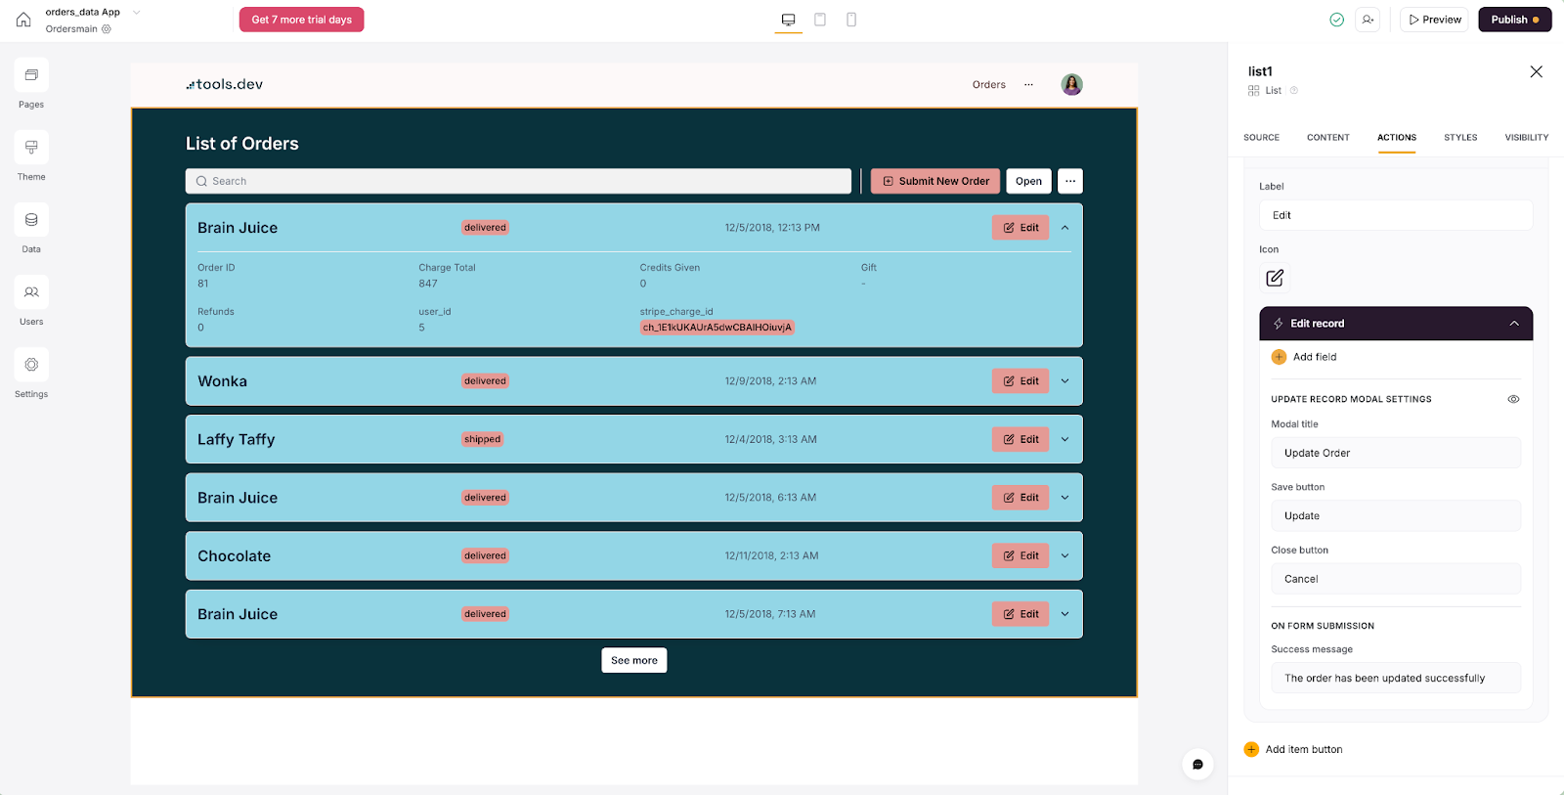Expand the Chocolate order row
The height and width of the screenshot is (795, 1564).
tap(1065, 556)
